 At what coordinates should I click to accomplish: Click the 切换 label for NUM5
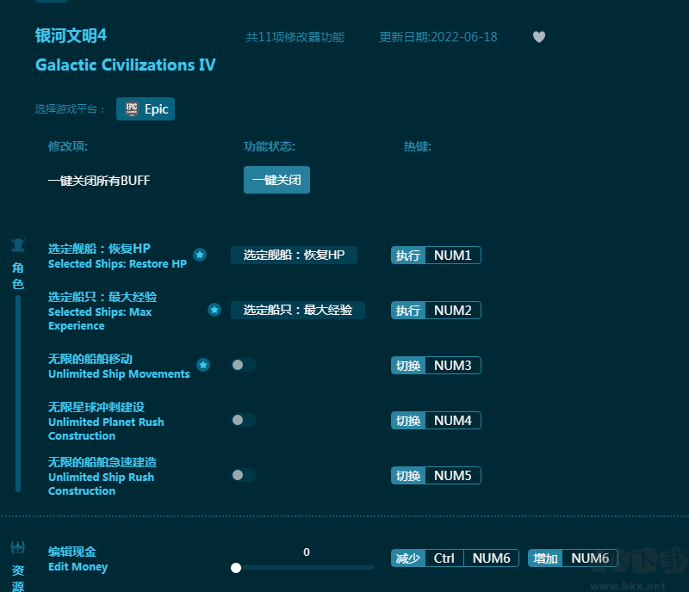(408, 476)
